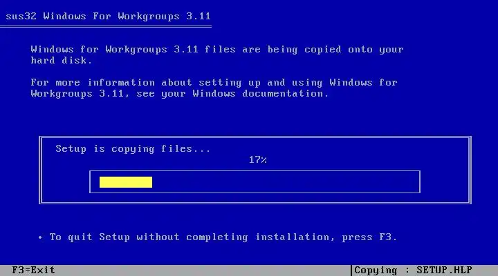This screenshot has width=498, height=276.
Task: Click the double underline beneath the title
Action: (106, 27)
